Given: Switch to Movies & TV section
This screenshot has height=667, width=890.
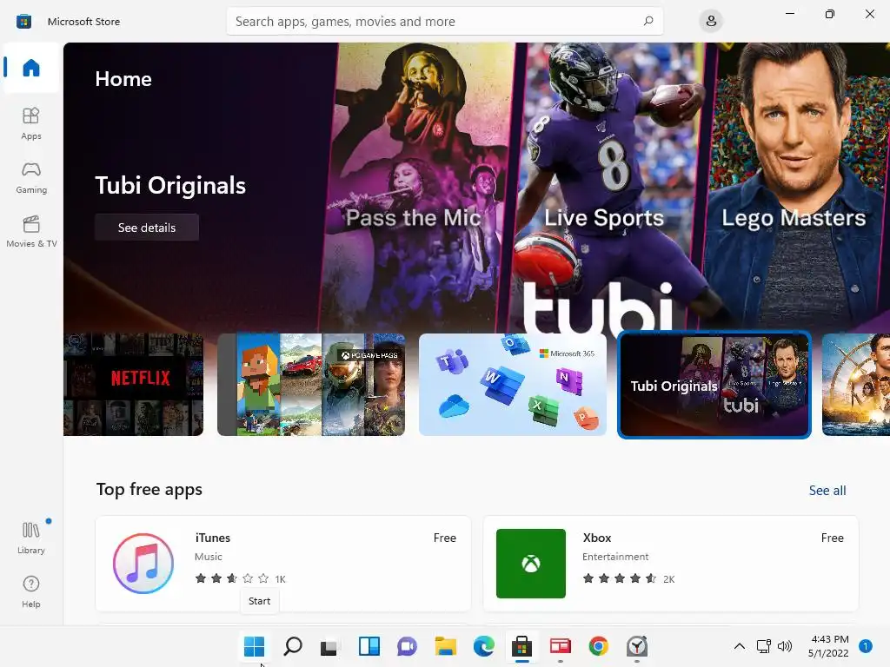Looking at the screenshot, I should tap(31, 231).
